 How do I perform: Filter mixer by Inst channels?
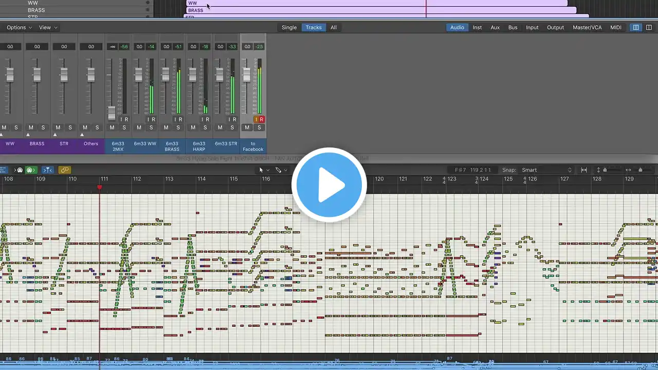(x=478, y=27)
